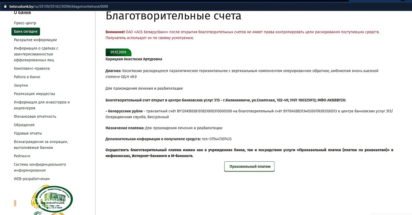Image resolution: width=412 pixels, height=215 pixels.
Task: Open «Работа в банке» page
Action: pos(27,77)
